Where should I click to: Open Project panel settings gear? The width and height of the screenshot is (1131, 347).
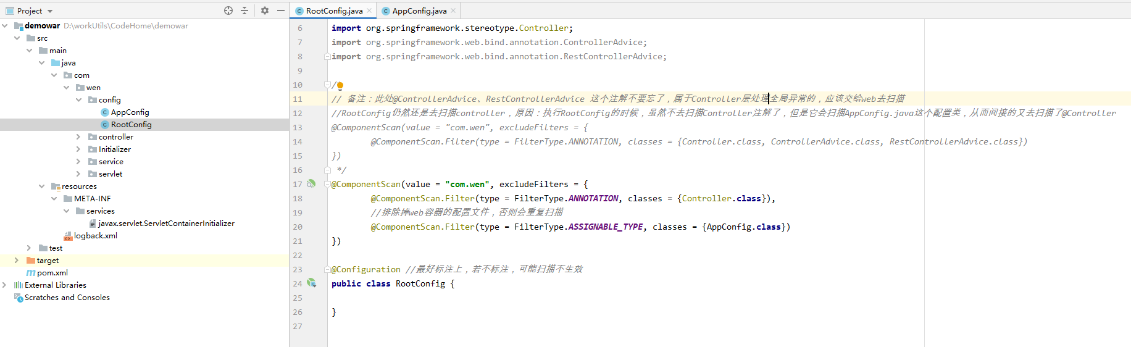[x=265, y=10]
